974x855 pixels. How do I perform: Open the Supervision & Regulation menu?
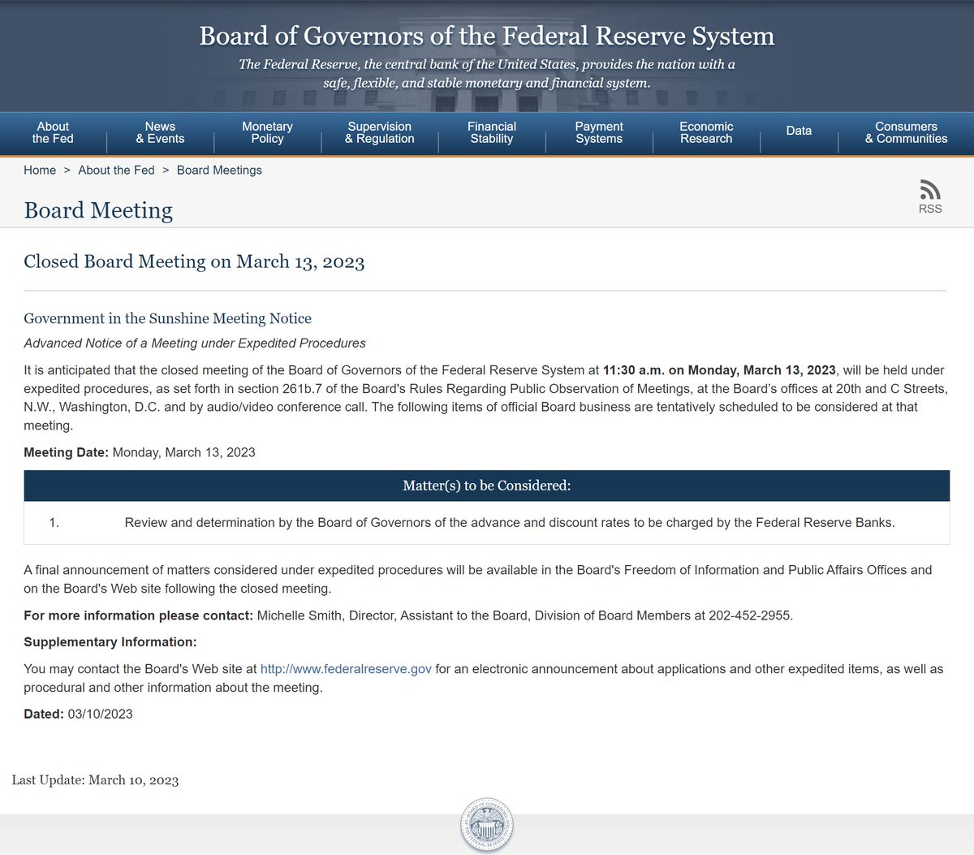(380, 132)
